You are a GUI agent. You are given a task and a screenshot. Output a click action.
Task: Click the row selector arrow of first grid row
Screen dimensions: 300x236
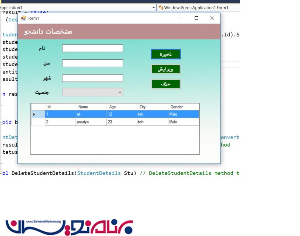(x=34, y=114)
